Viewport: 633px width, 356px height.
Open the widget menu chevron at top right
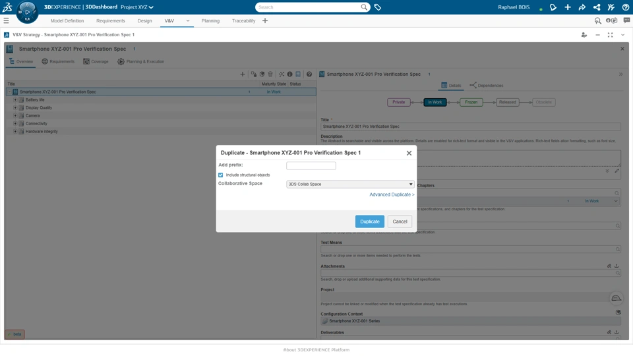point(623,35)
